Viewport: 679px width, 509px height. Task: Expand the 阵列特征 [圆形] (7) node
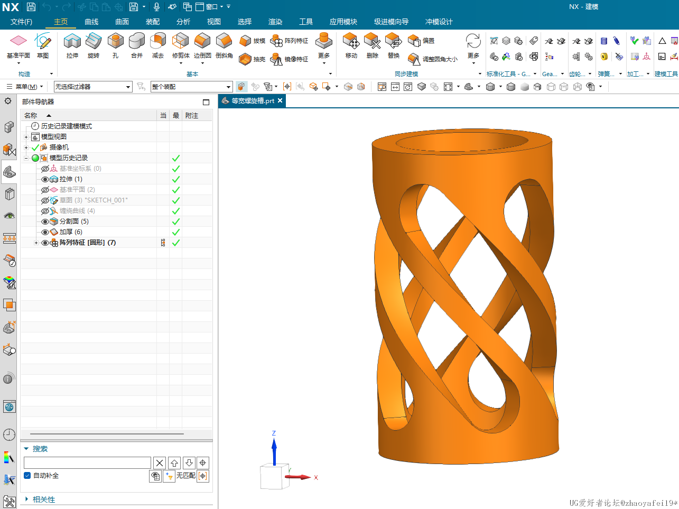[x=36, y=243]
